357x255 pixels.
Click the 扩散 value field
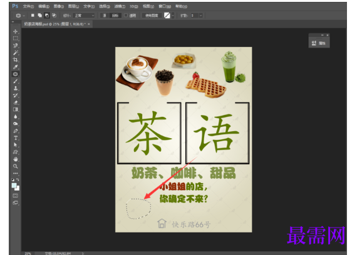[195, 16]
